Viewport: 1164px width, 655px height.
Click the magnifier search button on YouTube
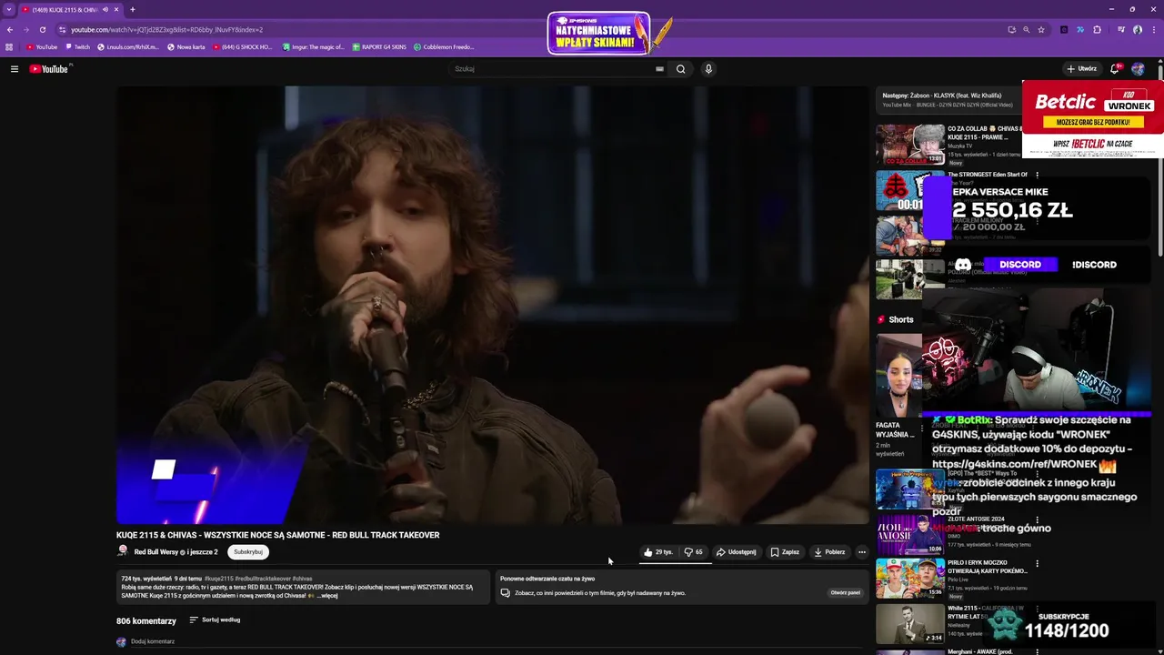(680, 69)
